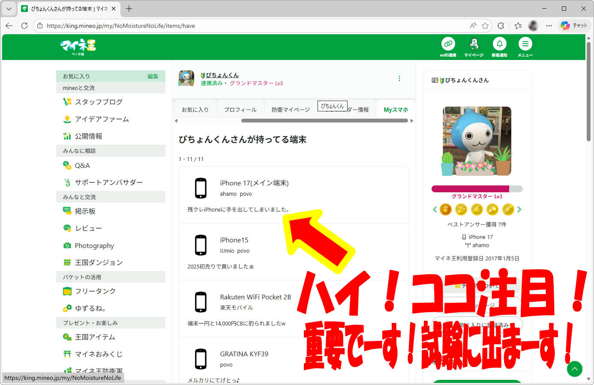
Task: Open マイページ mascot icon in header
Action: click(x=474, y=47)
